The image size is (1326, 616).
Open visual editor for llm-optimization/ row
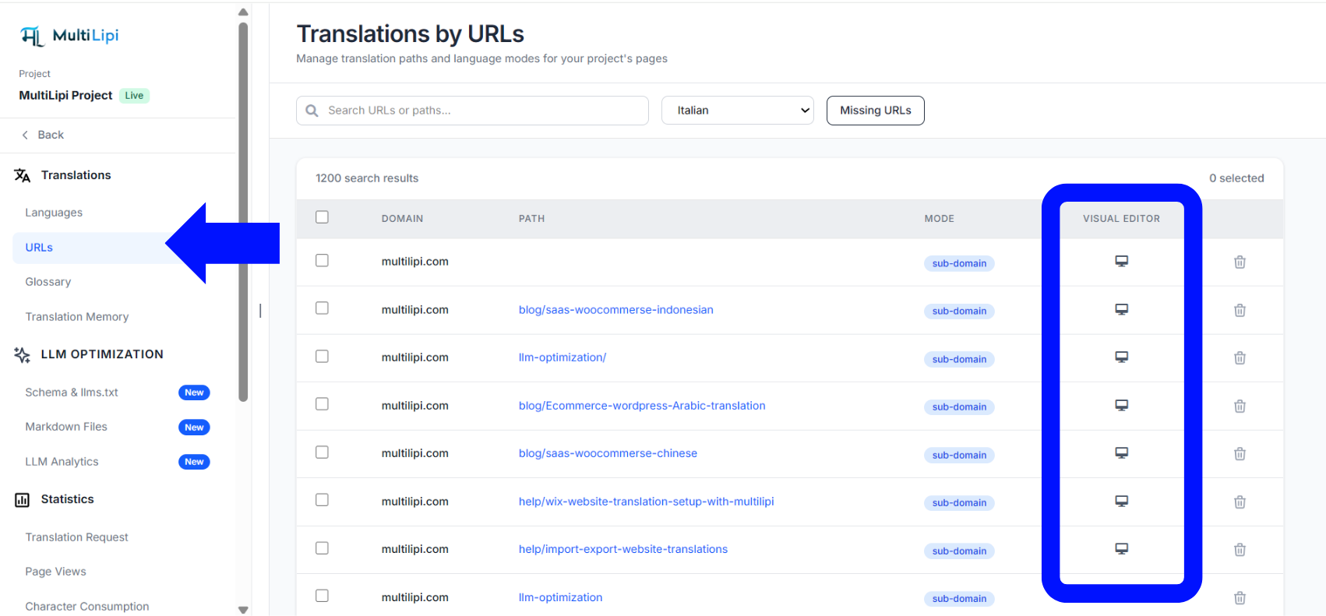point(1121,357)
